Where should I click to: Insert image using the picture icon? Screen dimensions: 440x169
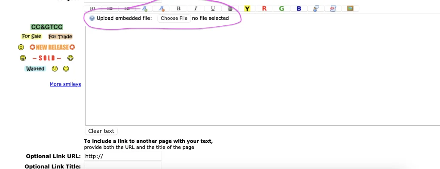[350, 9]
